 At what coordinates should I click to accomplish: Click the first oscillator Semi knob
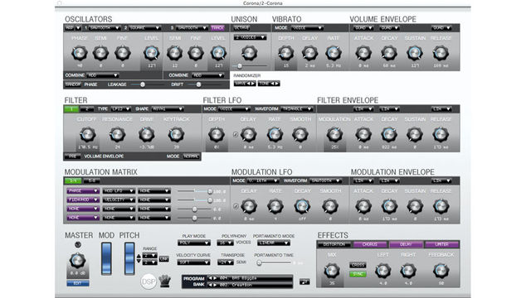coord(101,53)
